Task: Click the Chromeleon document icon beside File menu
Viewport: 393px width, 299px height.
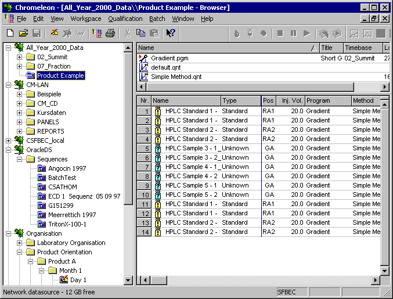Action: [9, 19]
